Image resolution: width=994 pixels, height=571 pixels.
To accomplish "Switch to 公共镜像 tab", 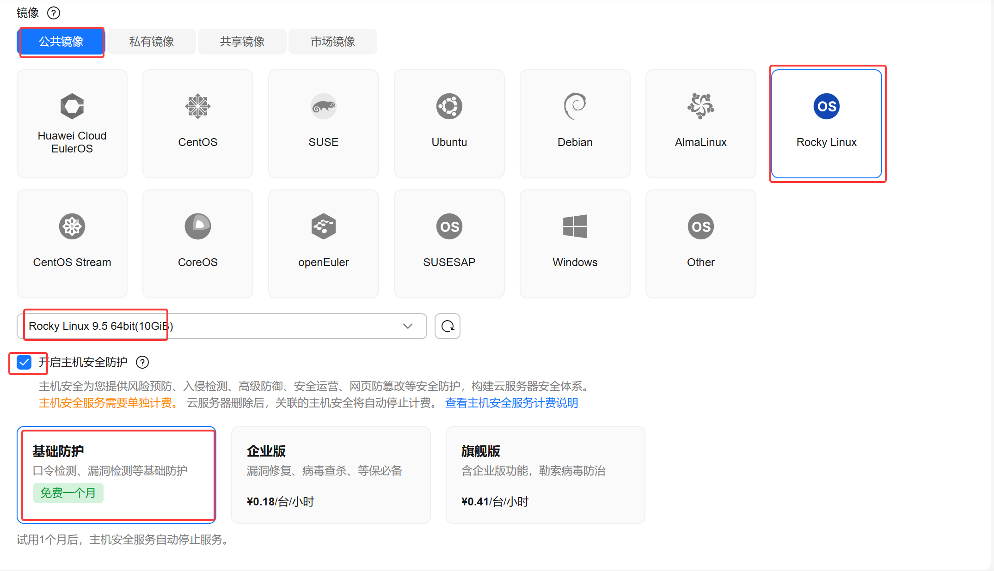I will [61, 42].
